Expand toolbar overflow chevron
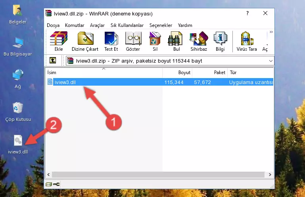 [x=271, y=32]
